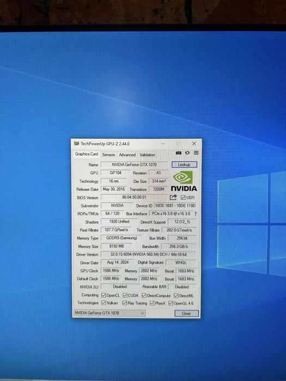Close GPU-Z with the title bar X
This screenshot has height=381, width=286.
(194, 144)
